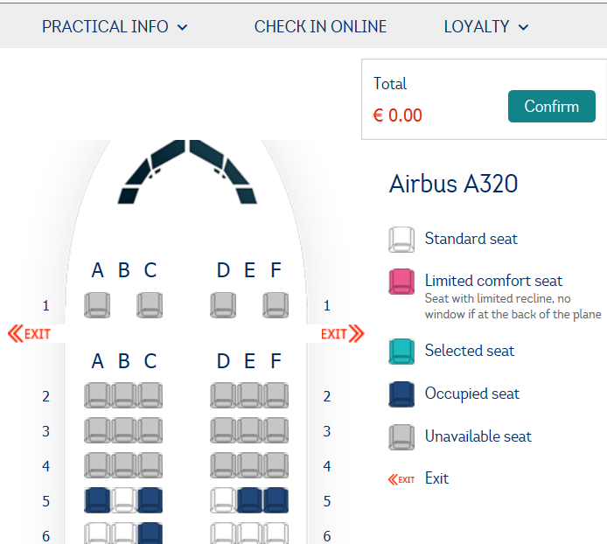Image resolution: width=607 pixels, height=544 pixels.
Task: Click occupied seat 5A
Action: [97, 500]
